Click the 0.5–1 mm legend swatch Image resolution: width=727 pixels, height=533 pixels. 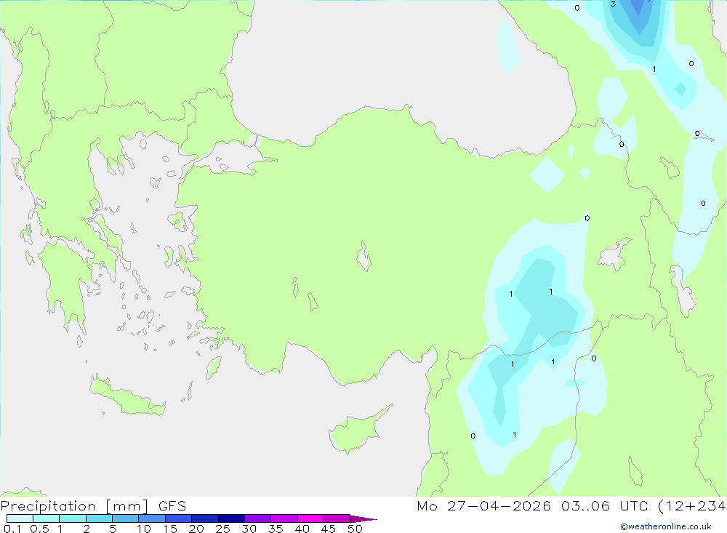[x=47, y=518]
